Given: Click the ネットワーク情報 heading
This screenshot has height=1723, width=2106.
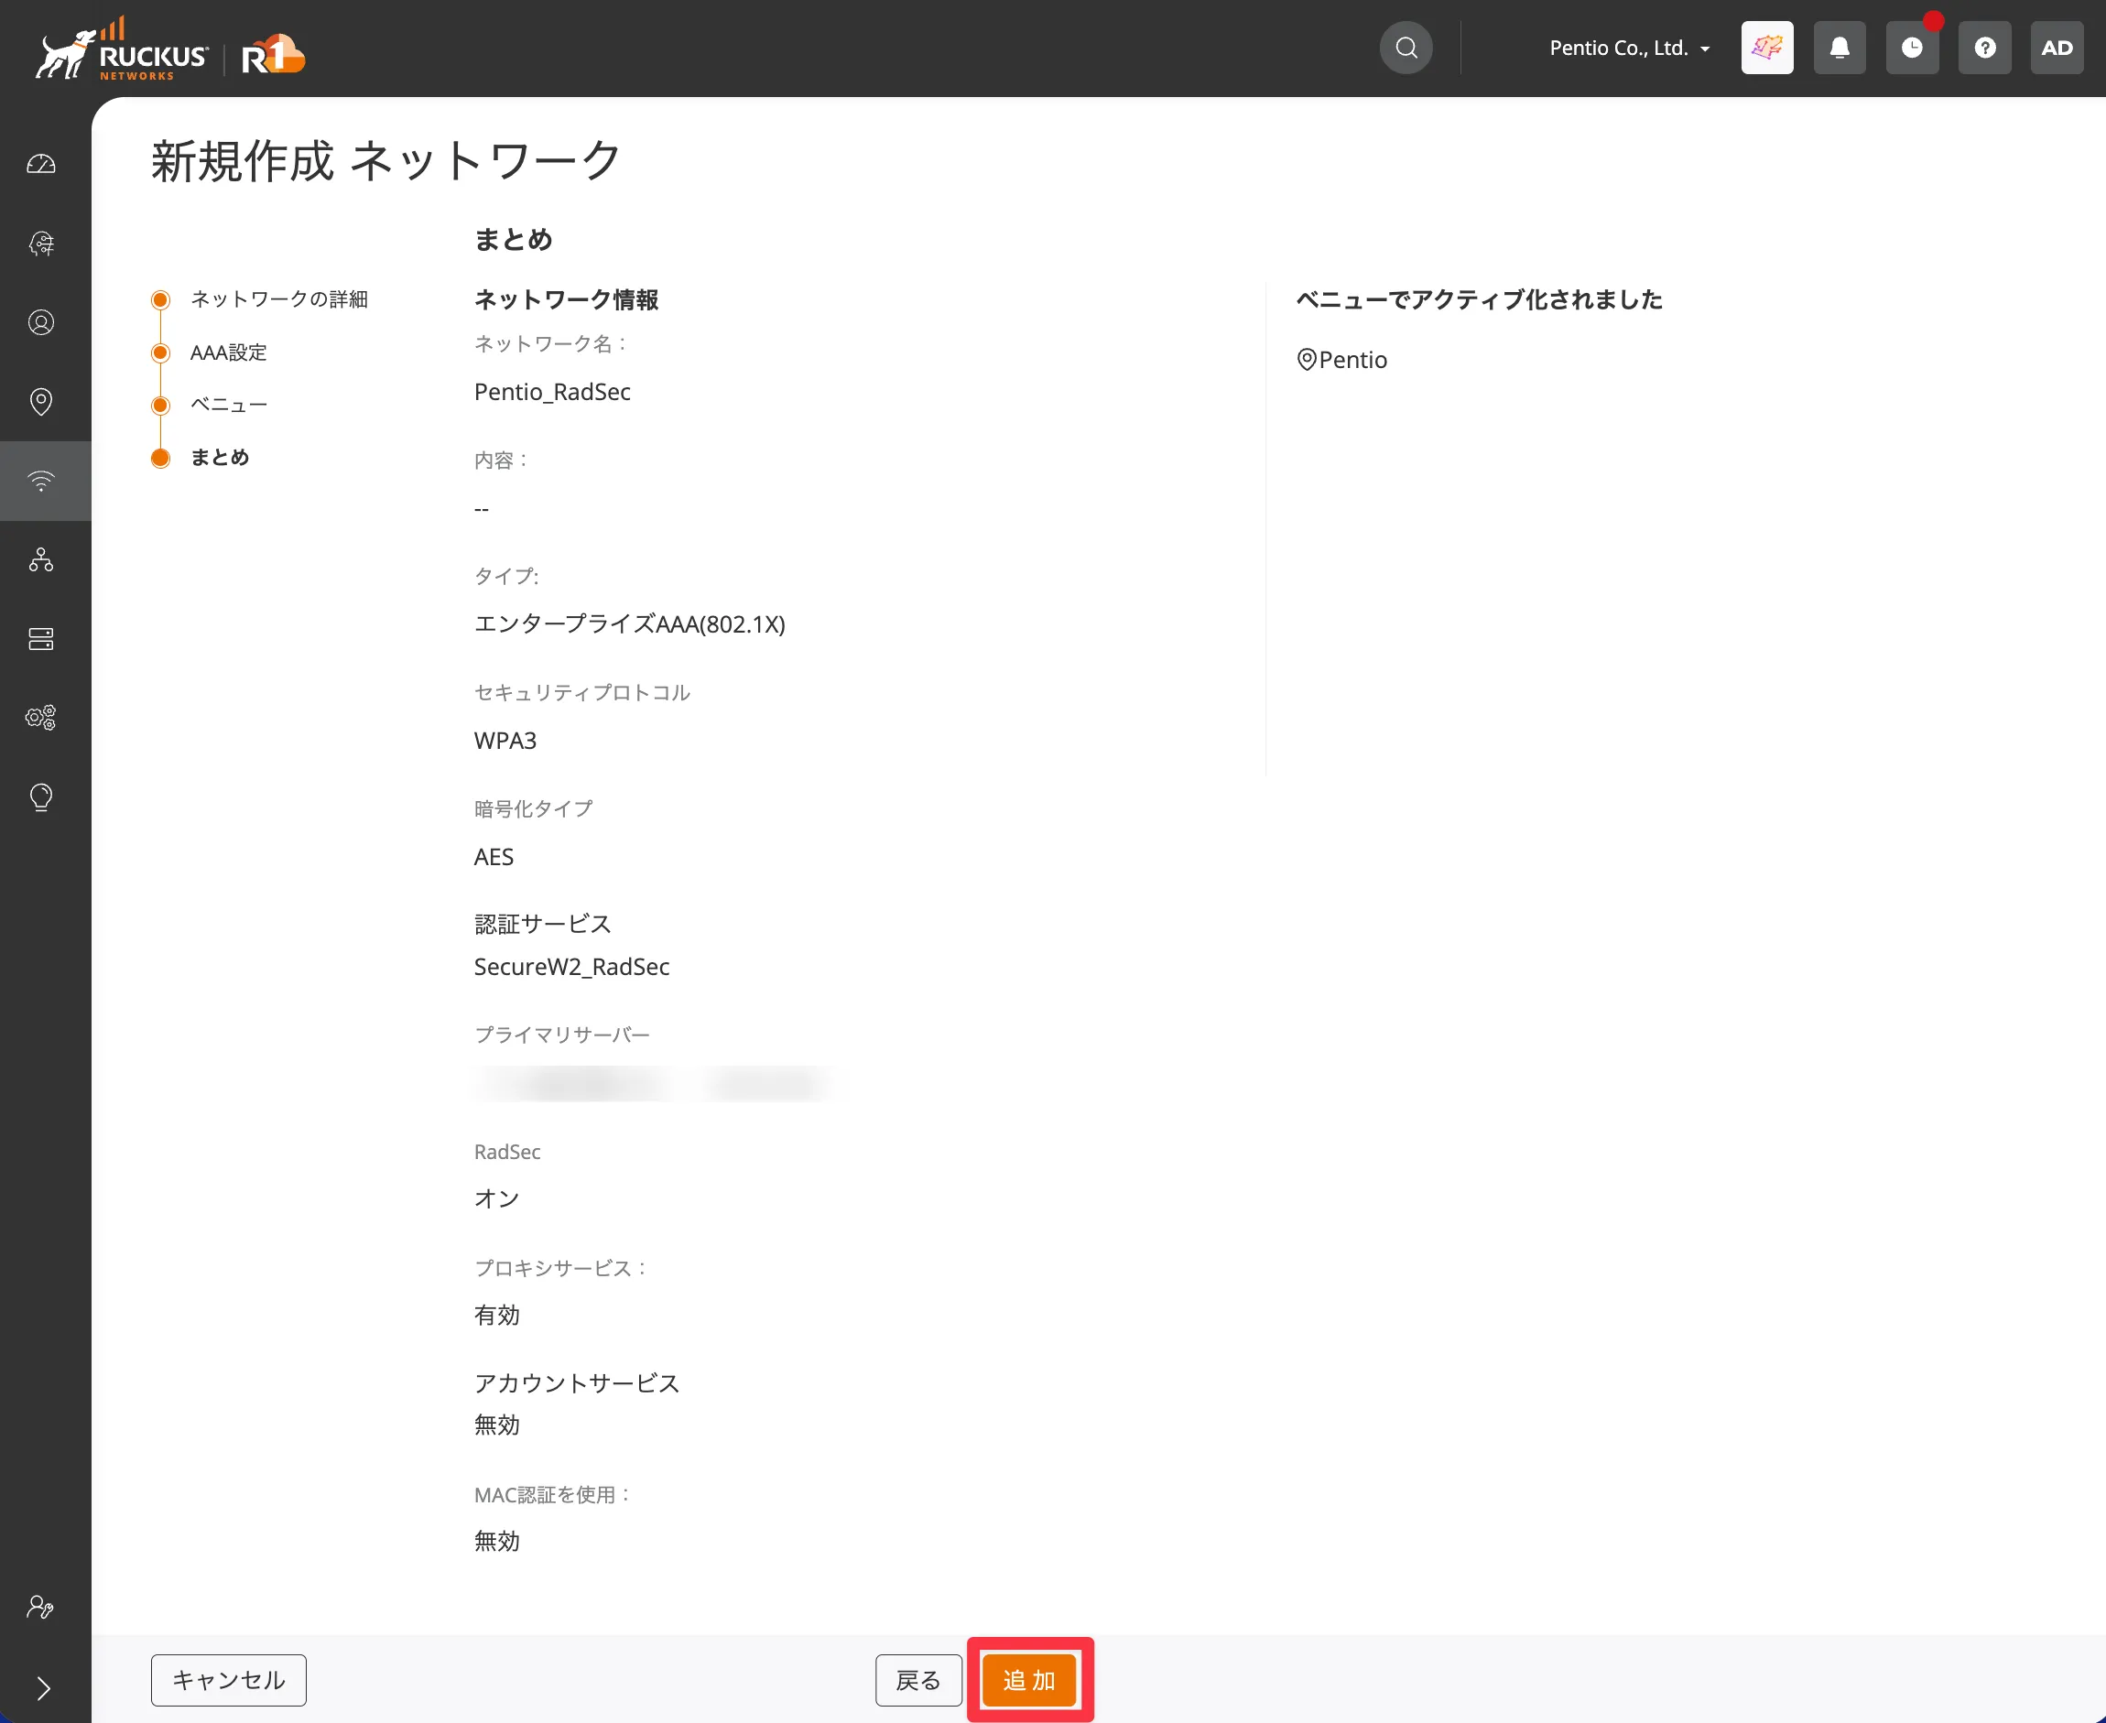Looking at the screenshot, I should tap(566, 298).
